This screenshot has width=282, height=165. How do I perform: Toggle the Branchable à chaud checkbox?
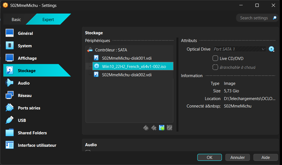(x=215, y=67)
